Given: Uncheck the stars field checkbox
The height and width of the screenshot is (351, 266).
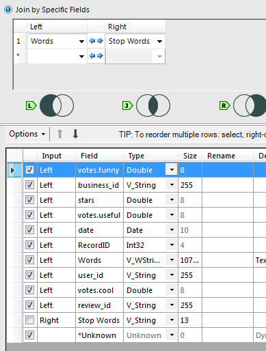Looking at the screenshot, I should pyautogui.click(x=30, y=200).
